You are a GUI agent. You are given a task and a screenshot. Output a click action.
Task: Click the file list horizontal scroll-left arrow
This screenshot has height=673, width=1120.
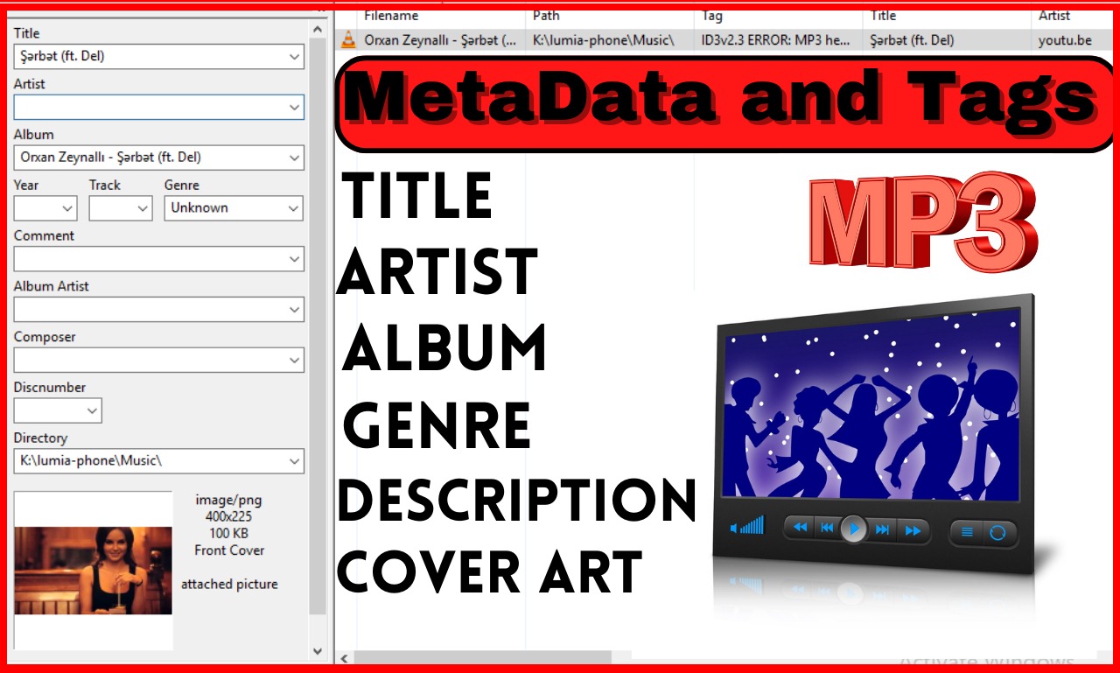[x=345, y=657]
